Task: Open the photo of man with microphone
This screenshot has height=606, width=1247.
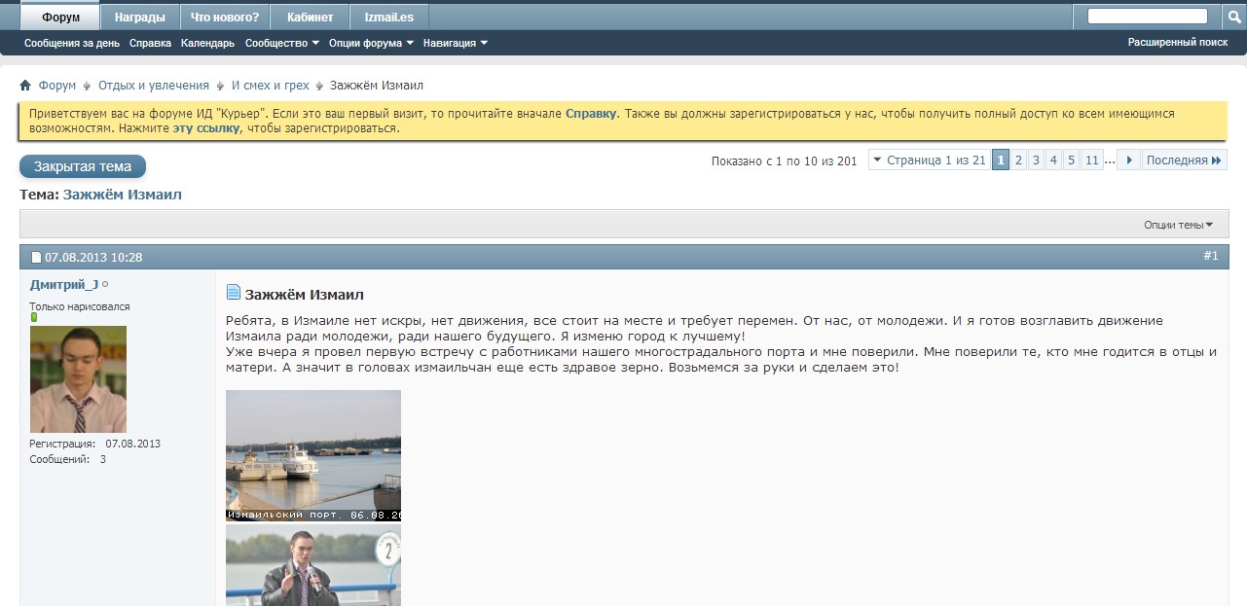Action: (x=313, y=565)
